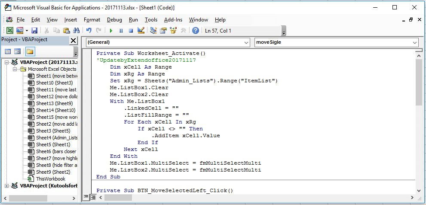
Task: Open Find with the binoculars icon
Action: click(76, 30)
